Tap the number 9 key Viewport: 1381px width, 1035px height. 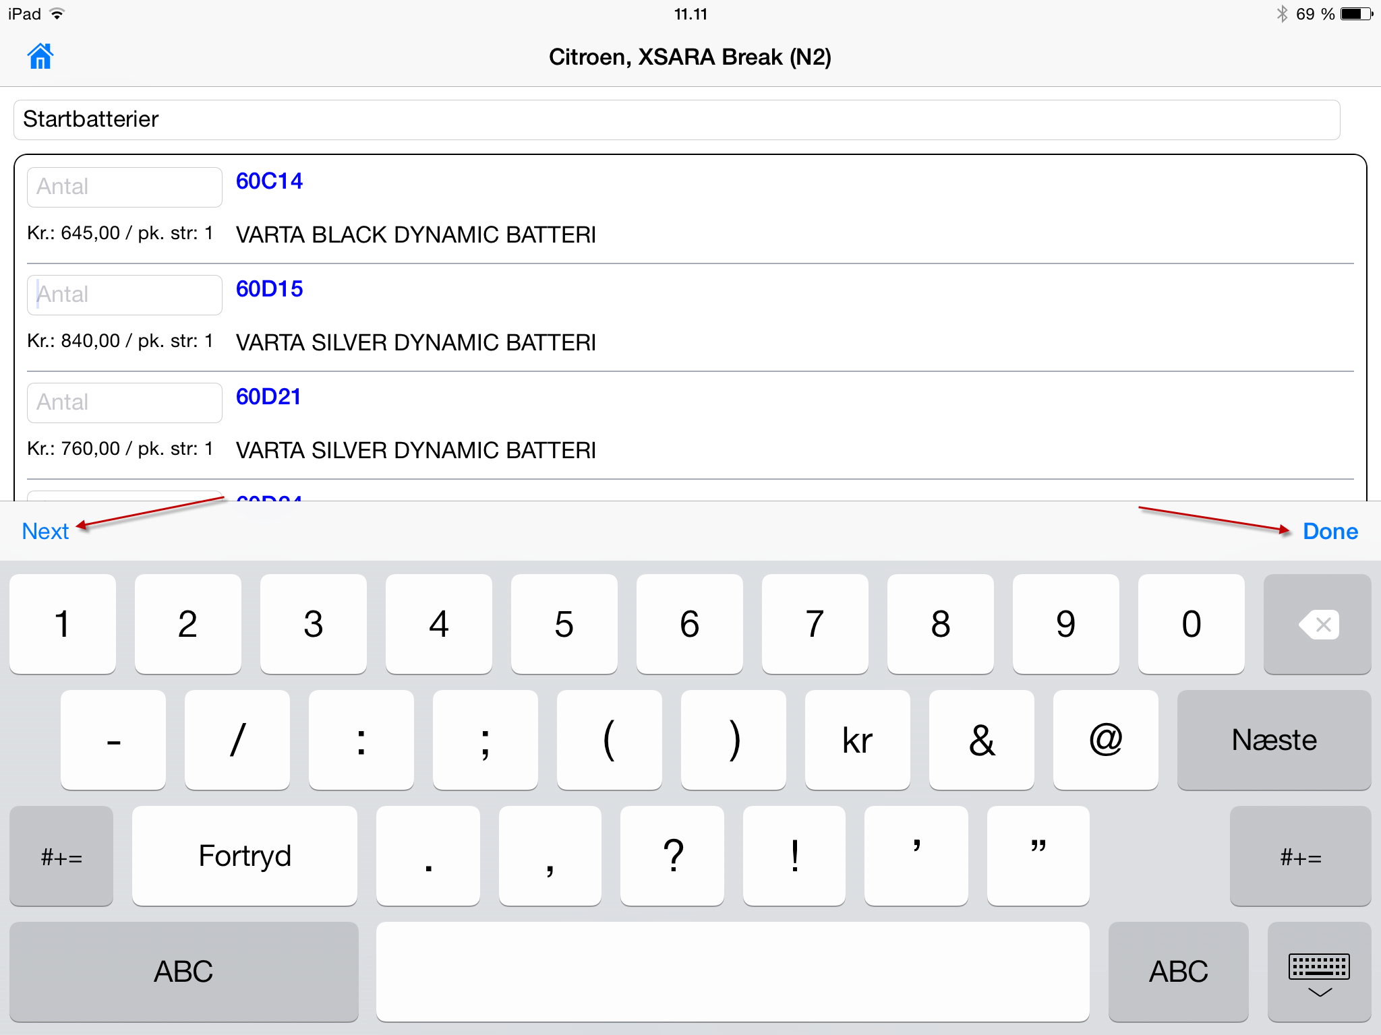[x=1066, y=624]
